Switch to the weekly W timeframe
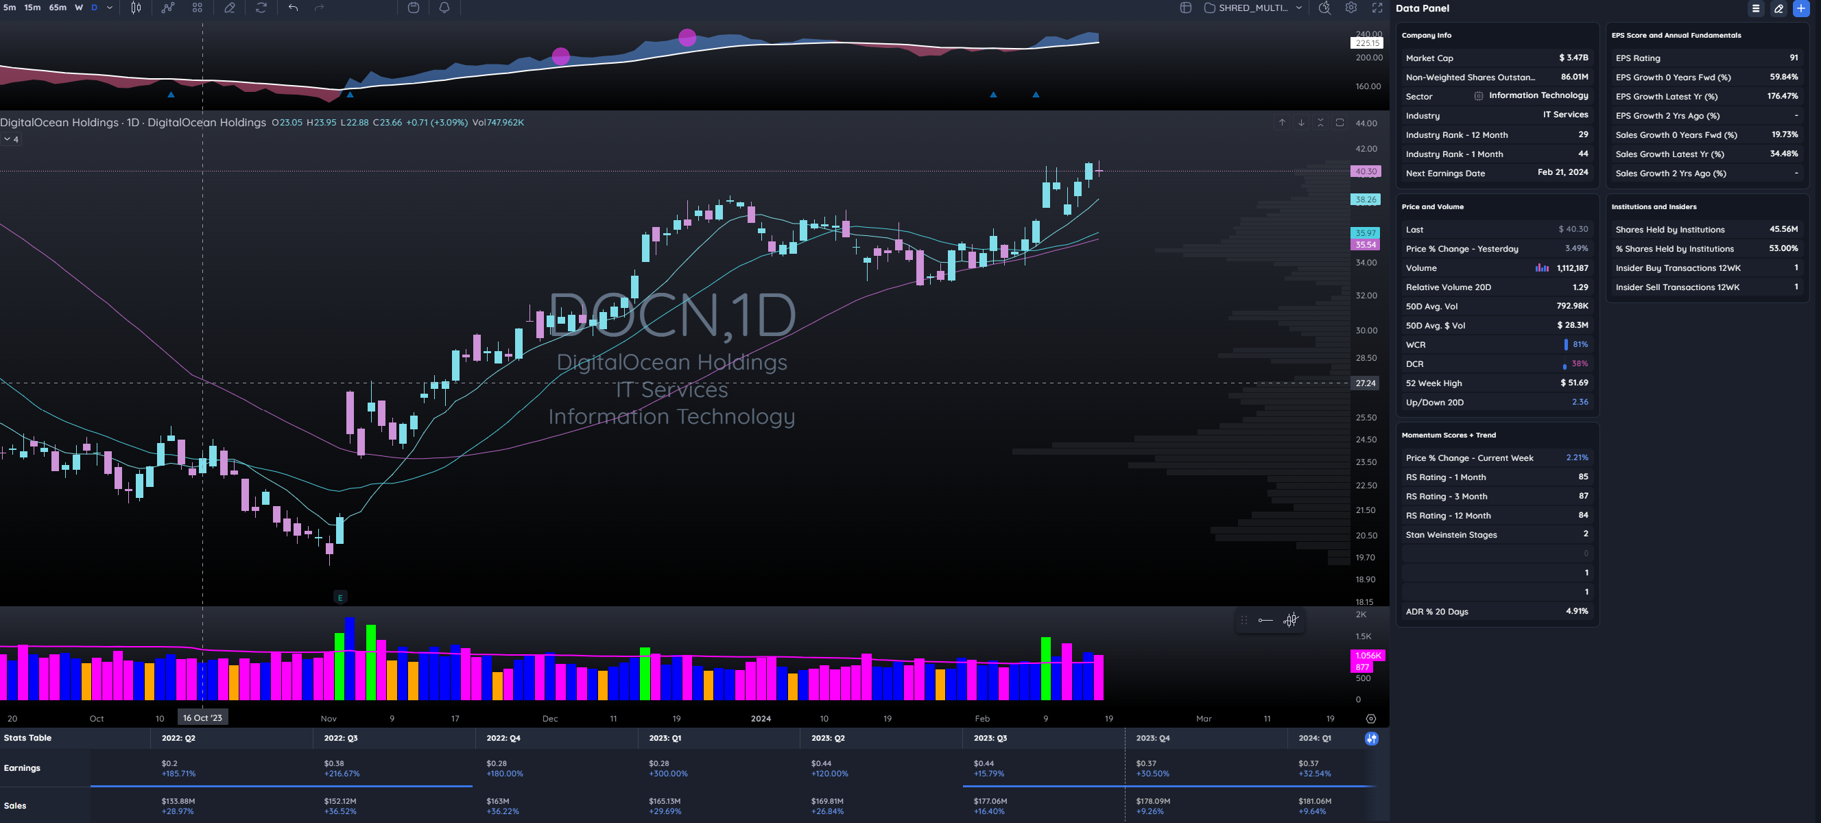1821x823 pixels. pos(78,8)
